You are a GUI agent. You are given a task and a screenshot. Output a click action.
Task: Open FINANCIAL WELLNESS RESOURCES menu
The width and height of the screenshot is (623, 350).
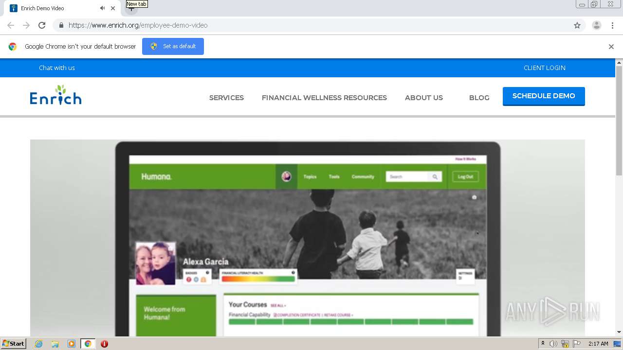point(324,98)
